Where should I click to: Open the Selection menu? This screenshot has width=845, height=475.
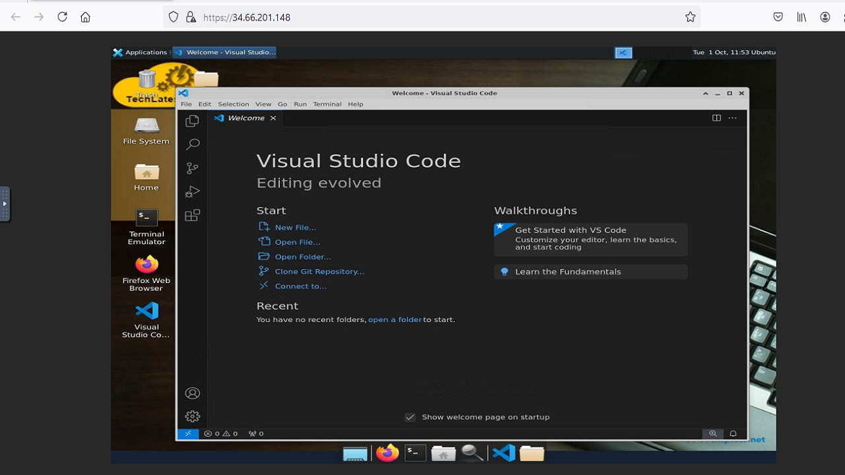point(233,104)
